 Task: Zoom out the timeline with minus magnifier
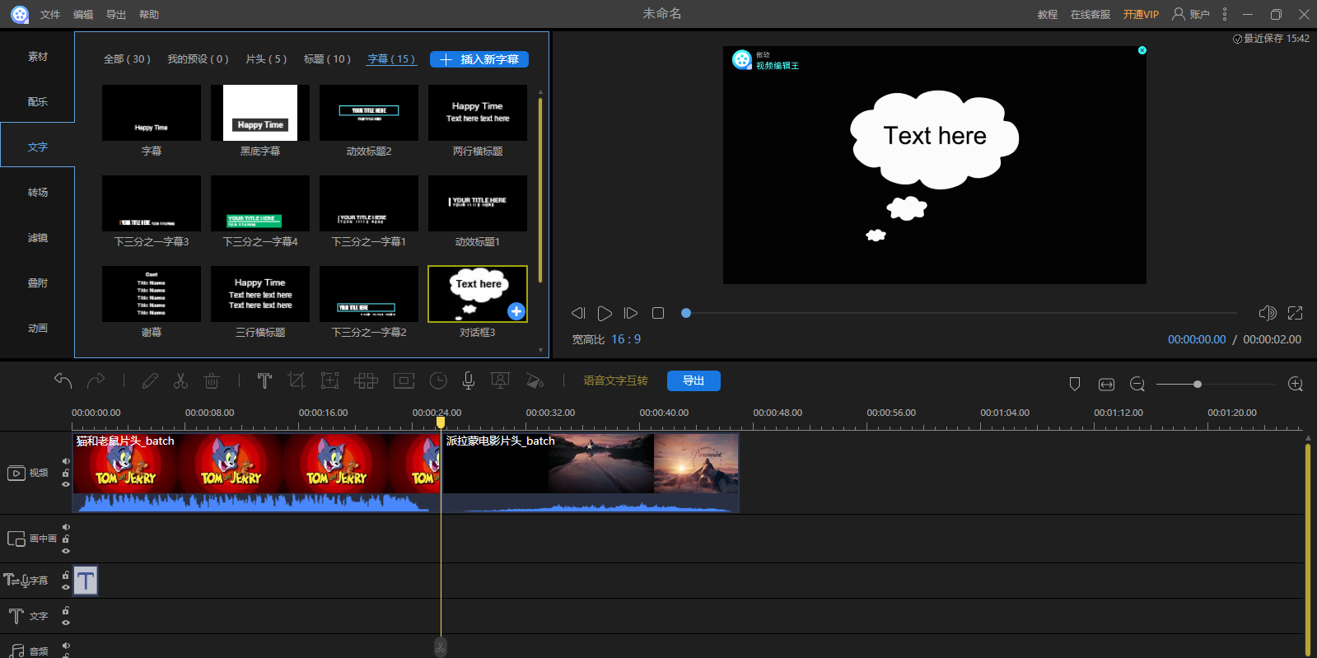[1137, 385]
